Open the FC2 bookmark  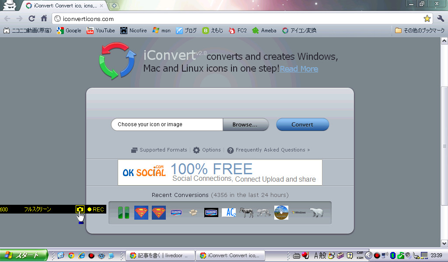(238, 31)
